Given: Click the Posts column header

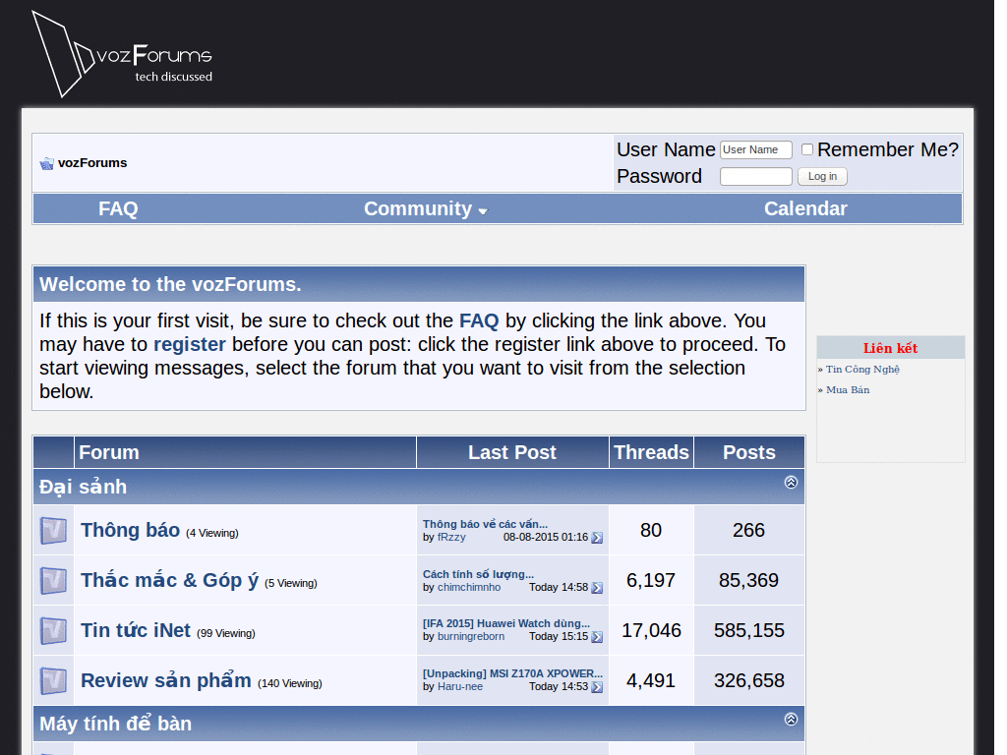Looking at the screenshot, I should coord(749,452).
